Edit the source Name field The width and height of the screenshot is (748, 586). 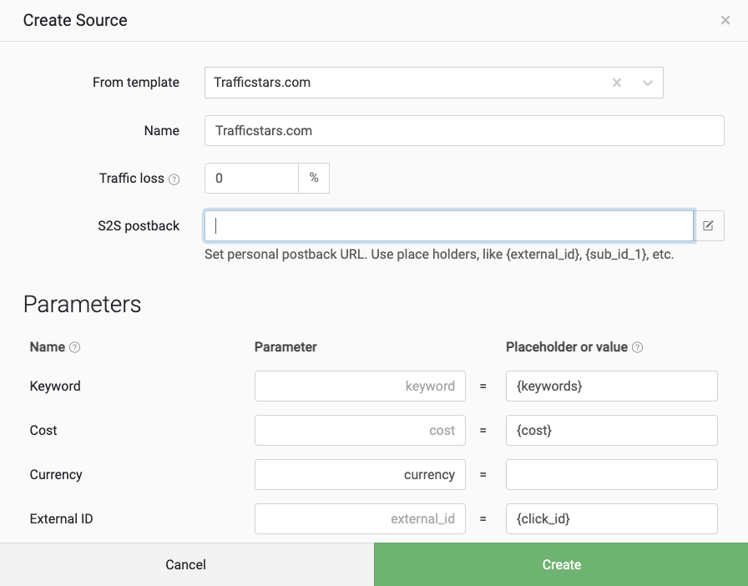pos(464,131)
